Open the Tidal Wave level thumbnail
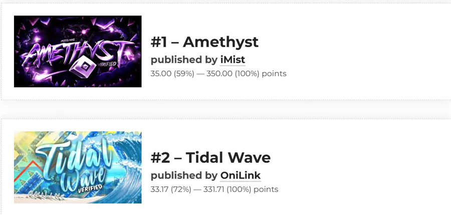Viewport: 451px width, 215px height. pyautogui.click(x=78, y=167)
